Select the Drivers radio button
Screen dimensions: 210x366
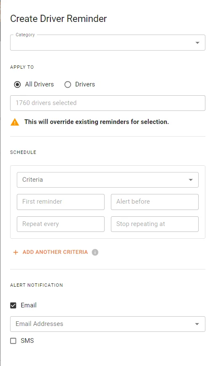tap(68, 84)
